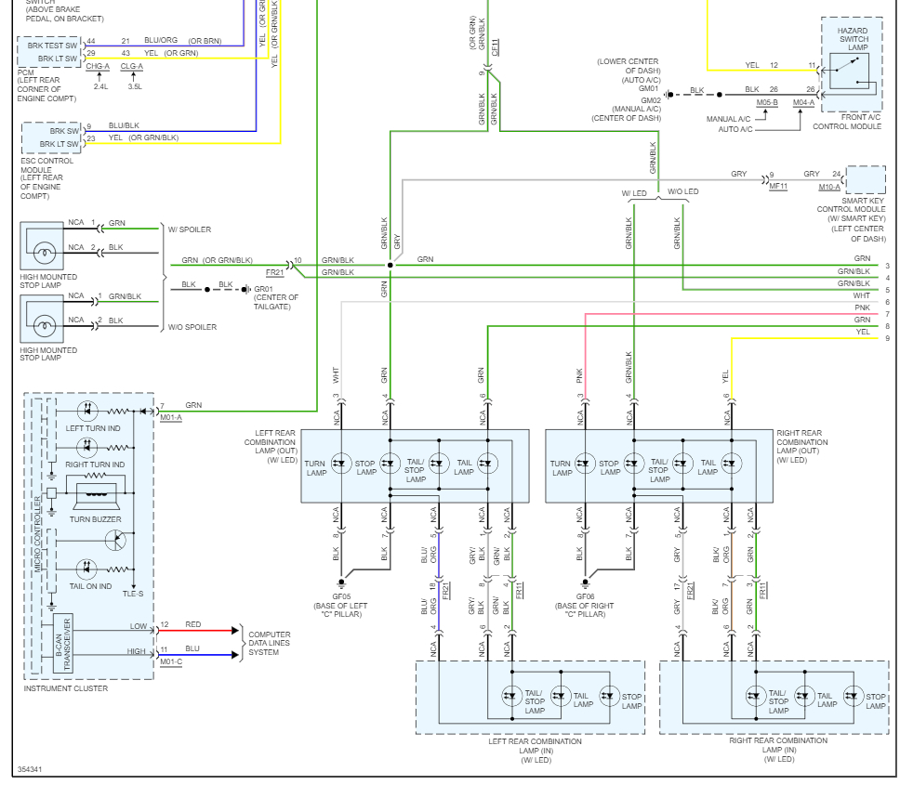Select the W/O SPOILER high mounted stop lamp symbol
900x785 pixels.
pyautogui.click(x=42, y=320)
